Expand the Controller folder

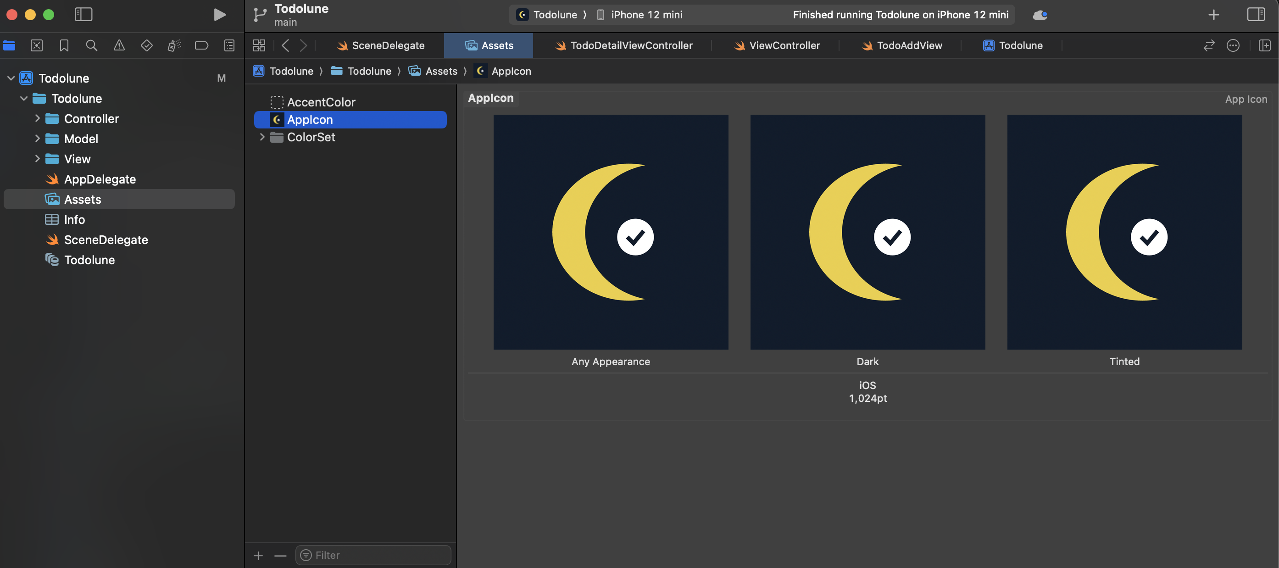click(x=37, y=119)
